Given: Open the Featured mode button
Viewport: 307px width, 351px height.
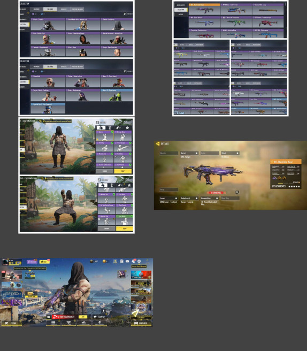Looking at the screenshot, I should (141, 323).
